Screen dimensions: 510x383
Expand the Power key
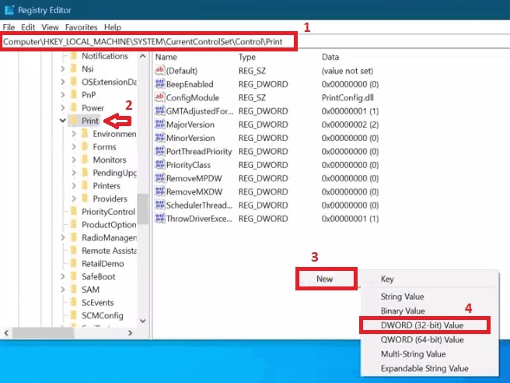[x=63, y=107]
